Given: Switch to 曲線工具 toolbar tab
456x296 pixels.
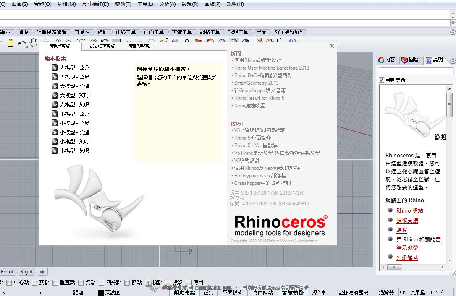Looking at the screenshot, I should click(126, 32).
